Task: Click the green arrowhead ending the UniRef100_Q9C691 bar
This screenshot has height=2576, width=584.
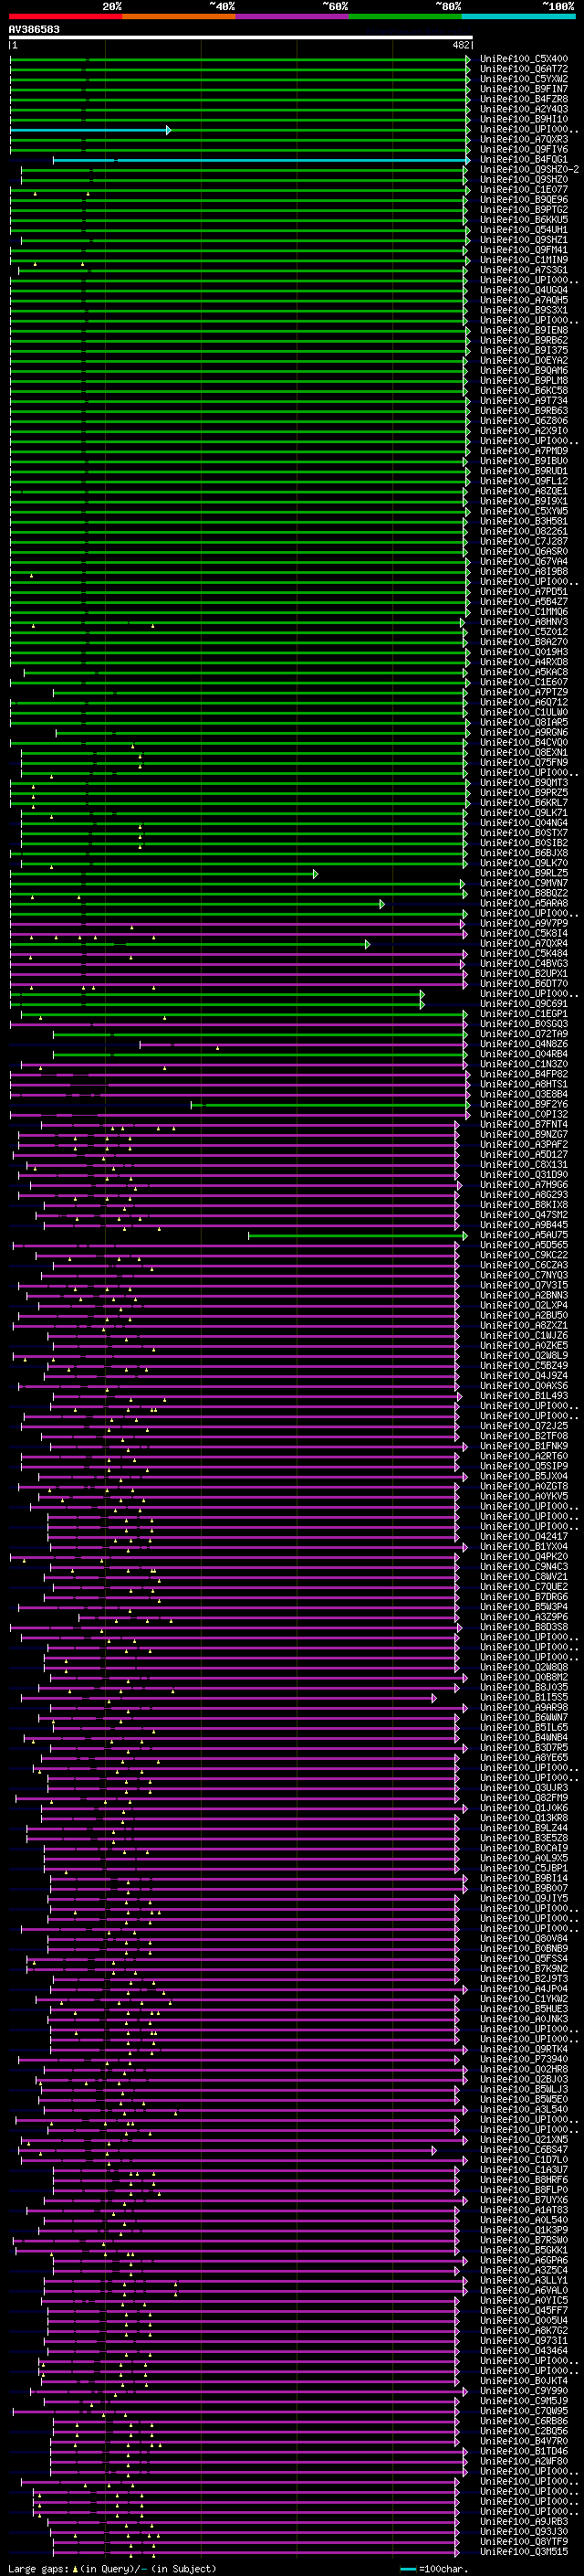Action: (x=422, y=1004)
